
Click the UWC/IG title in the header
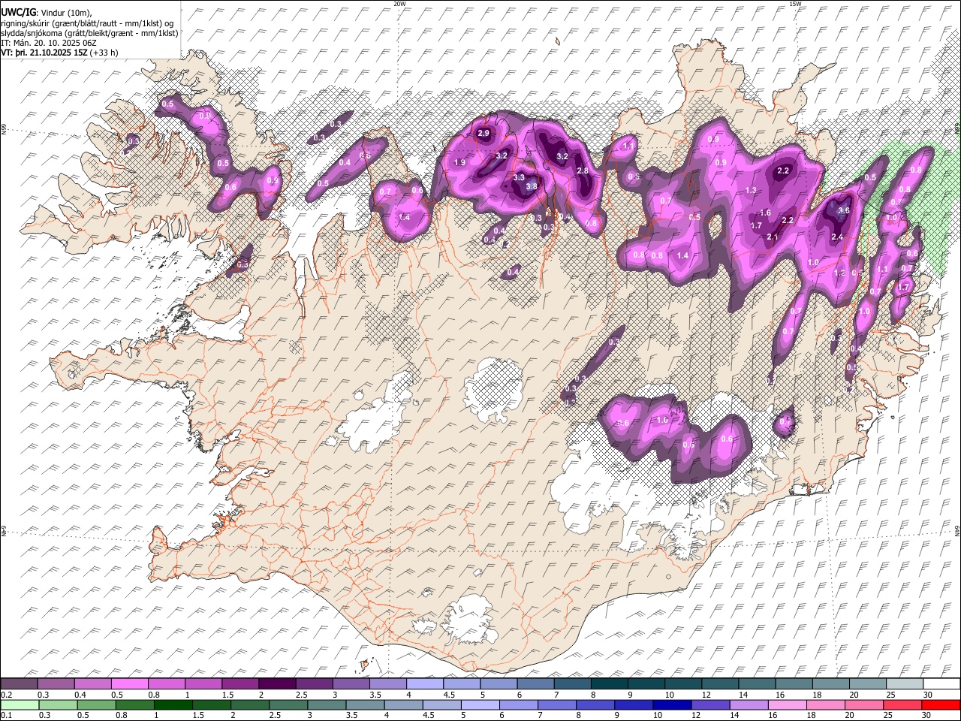pyautogui.click(x=18, y=12)
